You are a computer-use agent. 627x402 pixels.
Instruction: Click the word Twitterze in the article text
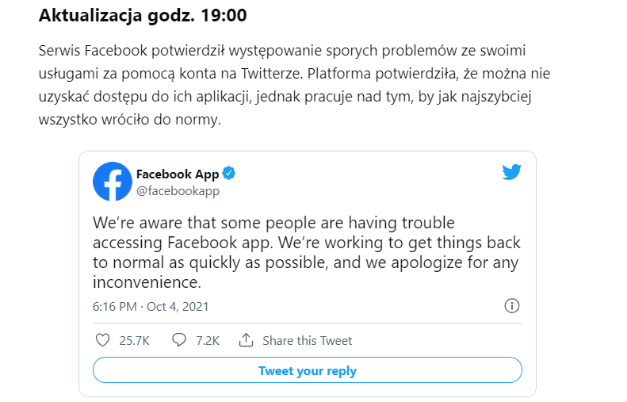[270, 74]
